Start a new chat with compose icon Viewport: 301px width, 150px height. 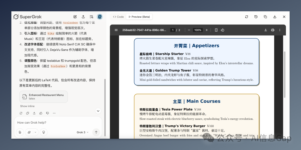click(75, 17)
